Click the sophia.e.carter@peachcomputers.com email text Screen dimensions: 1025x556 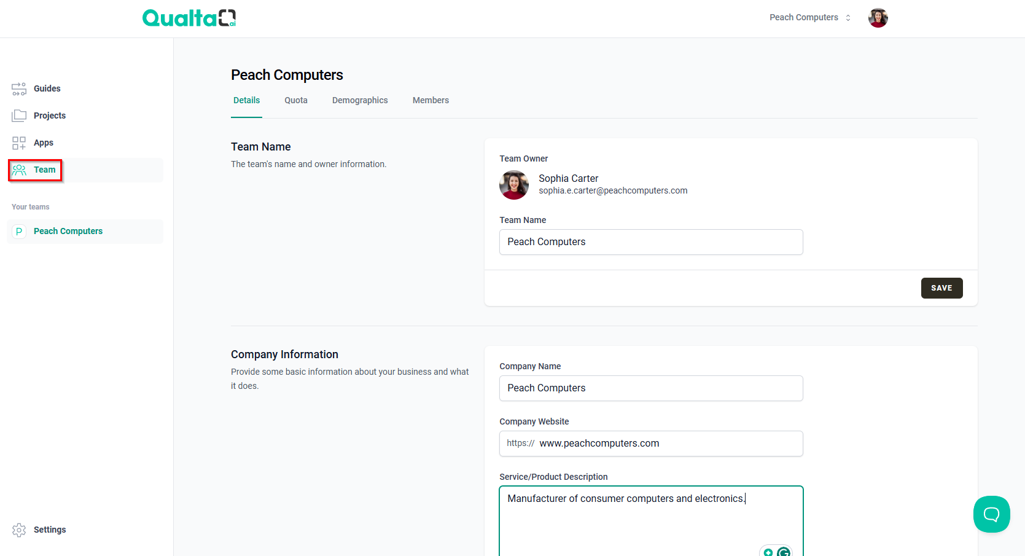[613, 191]
